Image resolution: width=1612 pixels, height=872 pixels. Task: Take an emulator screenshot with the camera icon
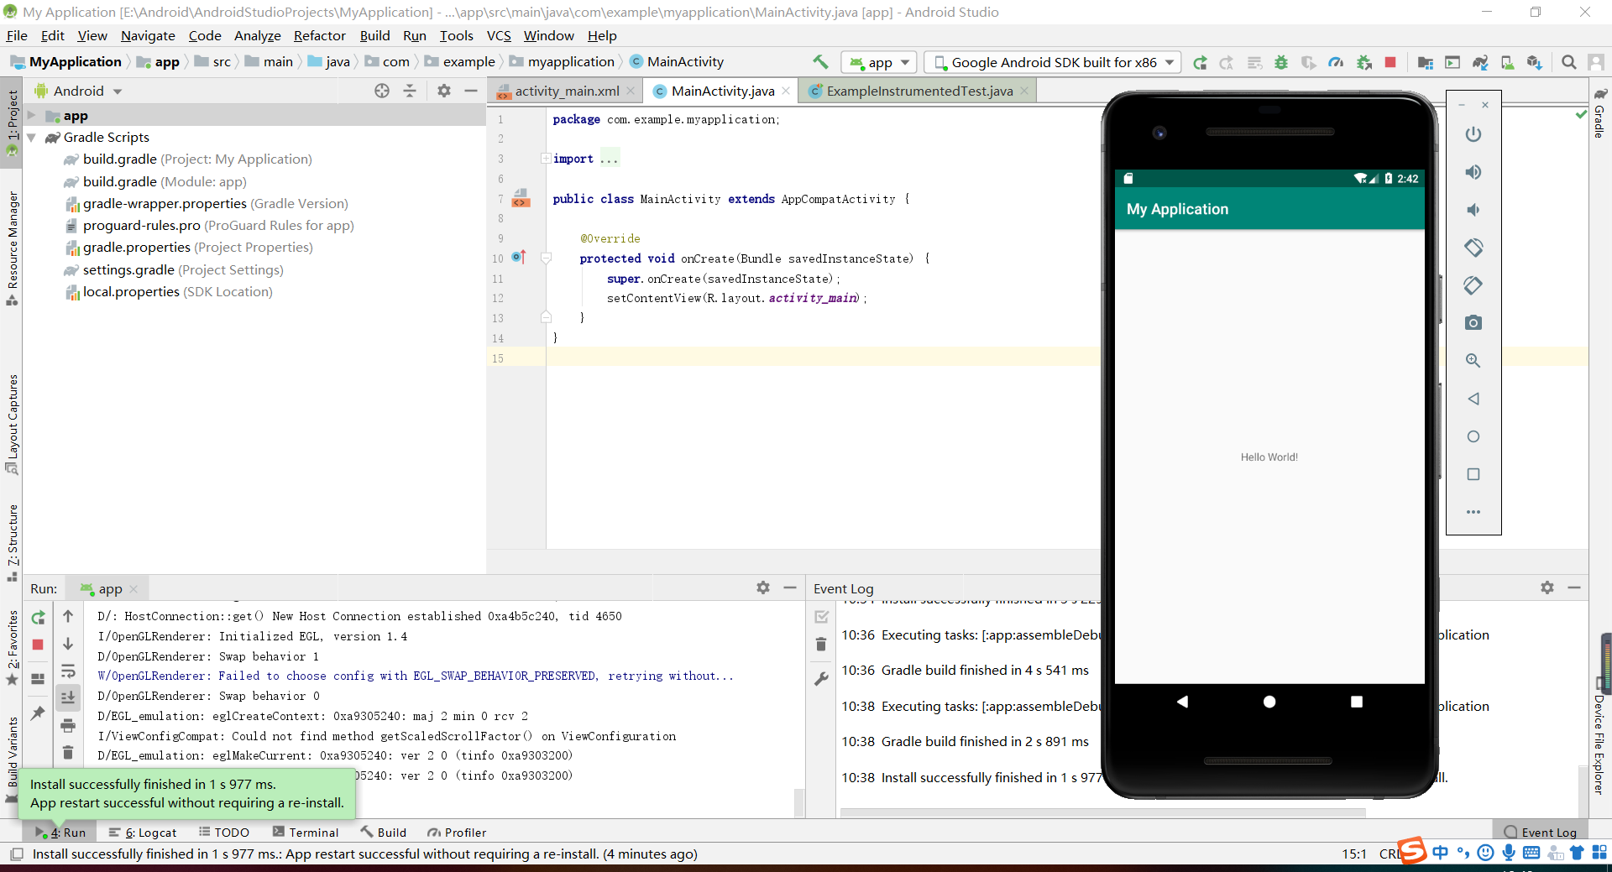click(x=1473, y=323)
